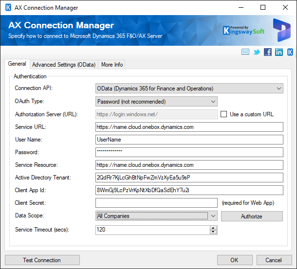
Task: Click the Cancel button
Action: coord(274,260)
